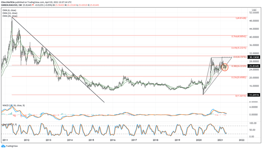Image resolution: width=262 pixels, height=149 pixels.
Task: Click the red down-arrow price change indicator
Action: pyautogui.click(x=33, y=5)
